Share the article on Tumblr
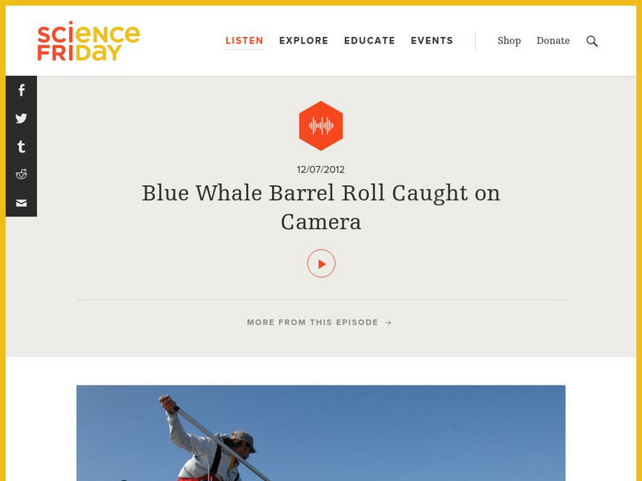 click(22, 147)
